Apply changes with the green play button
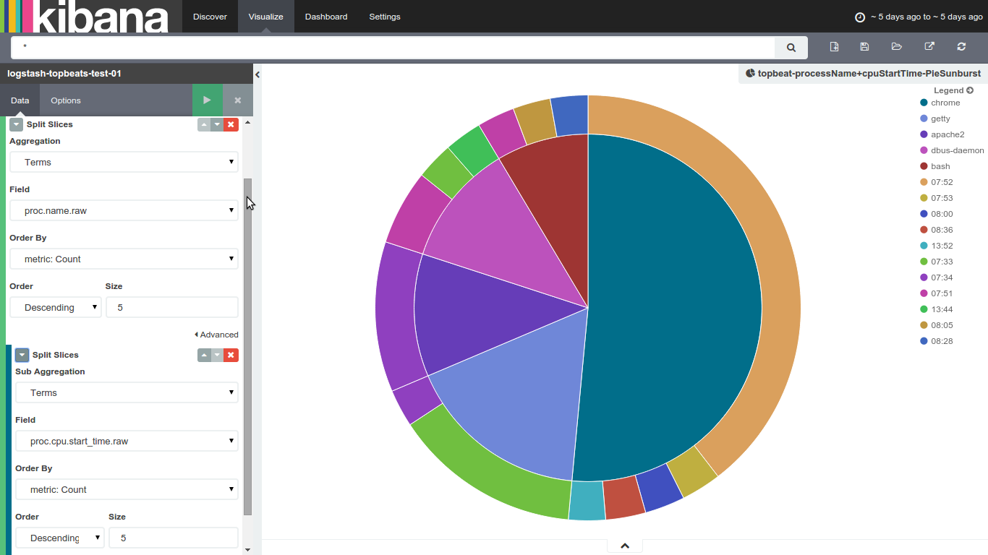Viewport: 988px width, 555px height. pyautogui.click(x=207, y=100)
